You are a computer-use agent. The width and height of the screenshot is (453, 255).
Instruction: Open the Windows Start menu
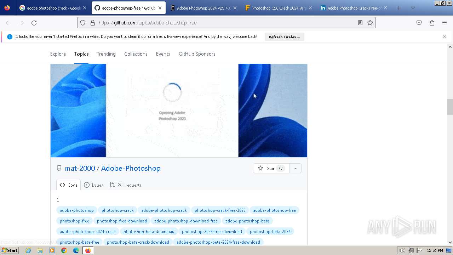pos(10,250)
